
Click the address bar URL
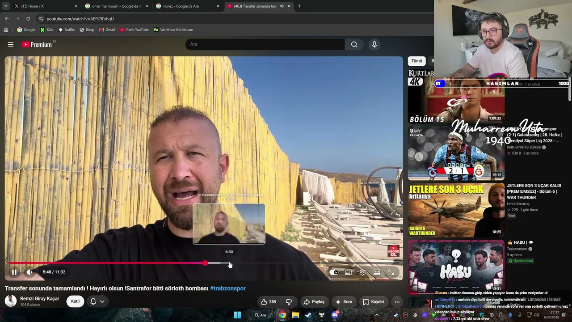pos(80,19)
